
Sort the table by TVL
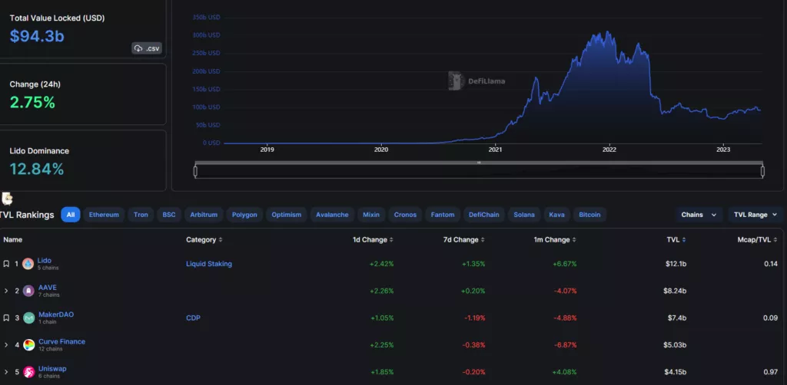pyautogui.click(x=676, y=240)
